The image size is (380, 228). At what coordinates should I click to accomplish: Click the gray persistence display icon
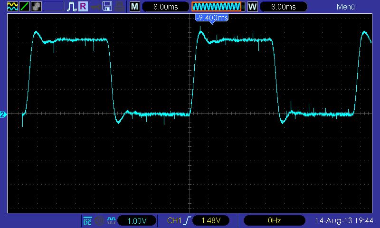[x=37, y=7]
